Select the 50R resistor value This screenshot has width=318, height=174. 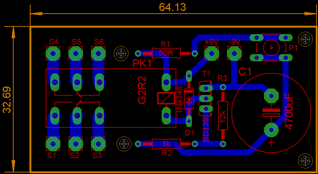(166, 53)
